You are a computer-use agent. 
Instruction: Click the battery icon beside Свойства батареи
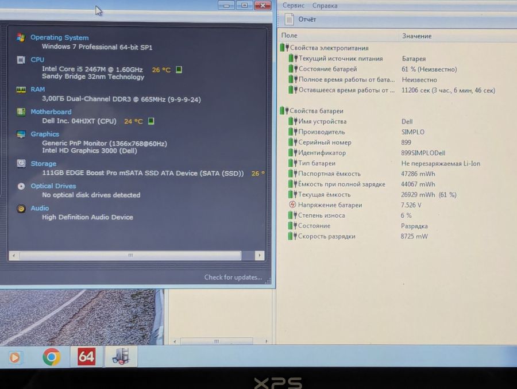(x=284, y=110)
